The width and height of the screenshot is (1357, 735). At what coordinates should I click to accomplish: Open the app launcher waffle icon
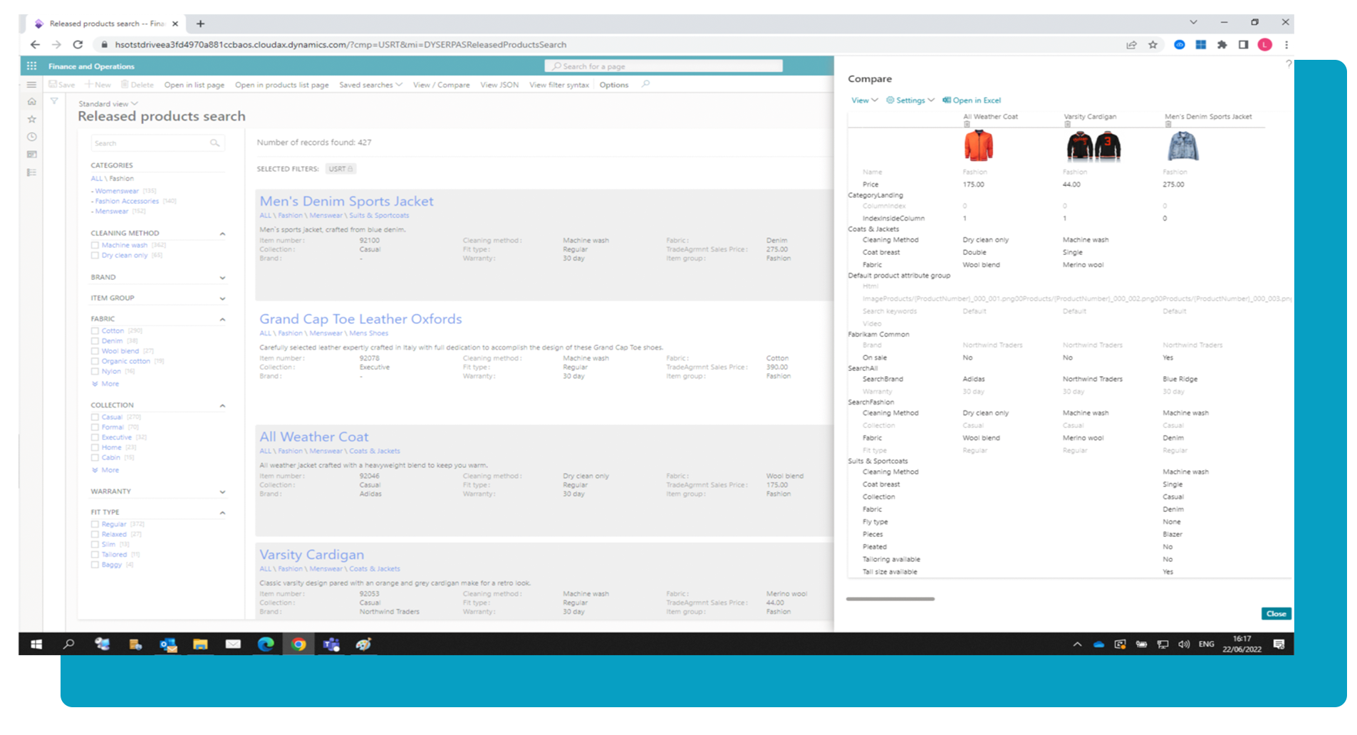pyautogui.click(x=31, y=66)
